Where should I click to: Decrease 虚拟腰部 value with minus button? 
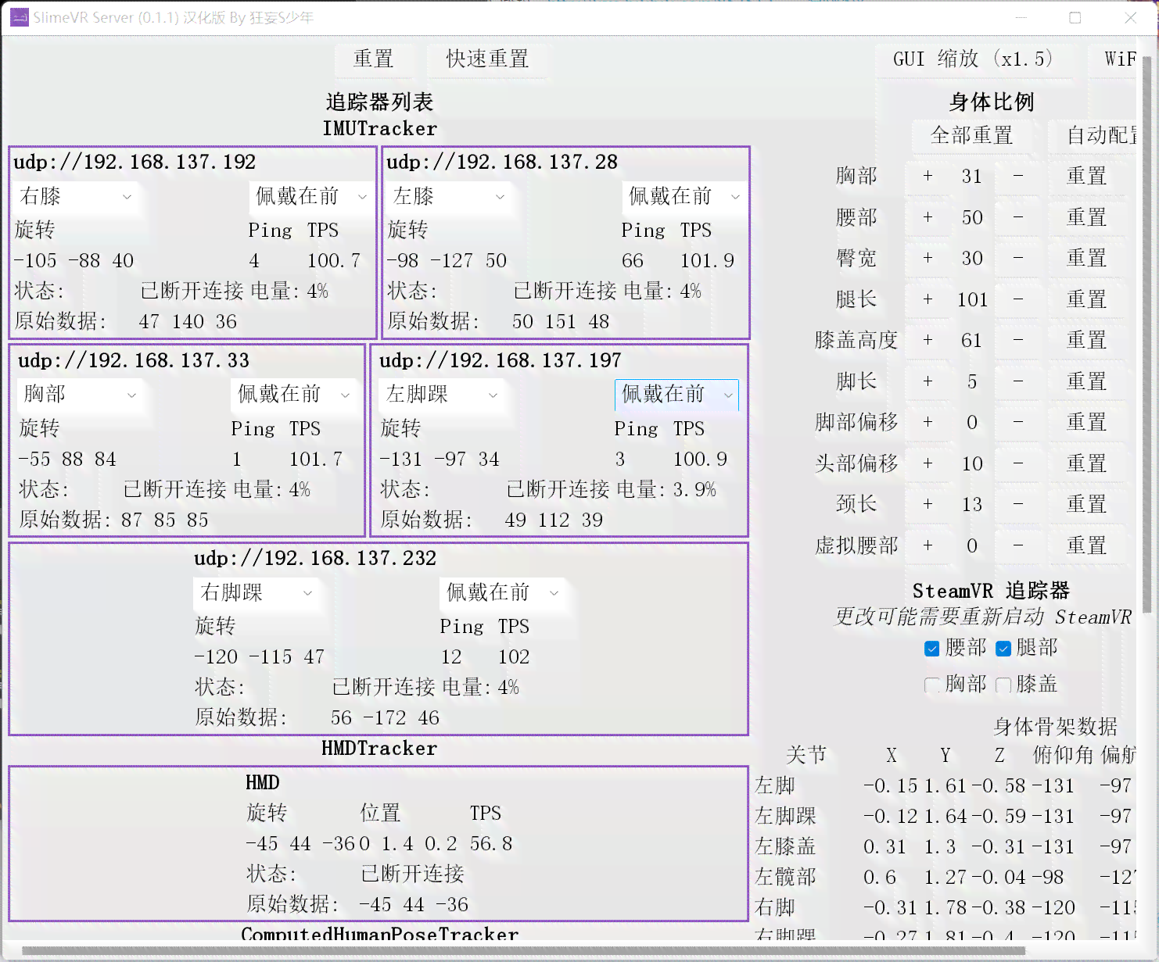tap(1018, 545)
